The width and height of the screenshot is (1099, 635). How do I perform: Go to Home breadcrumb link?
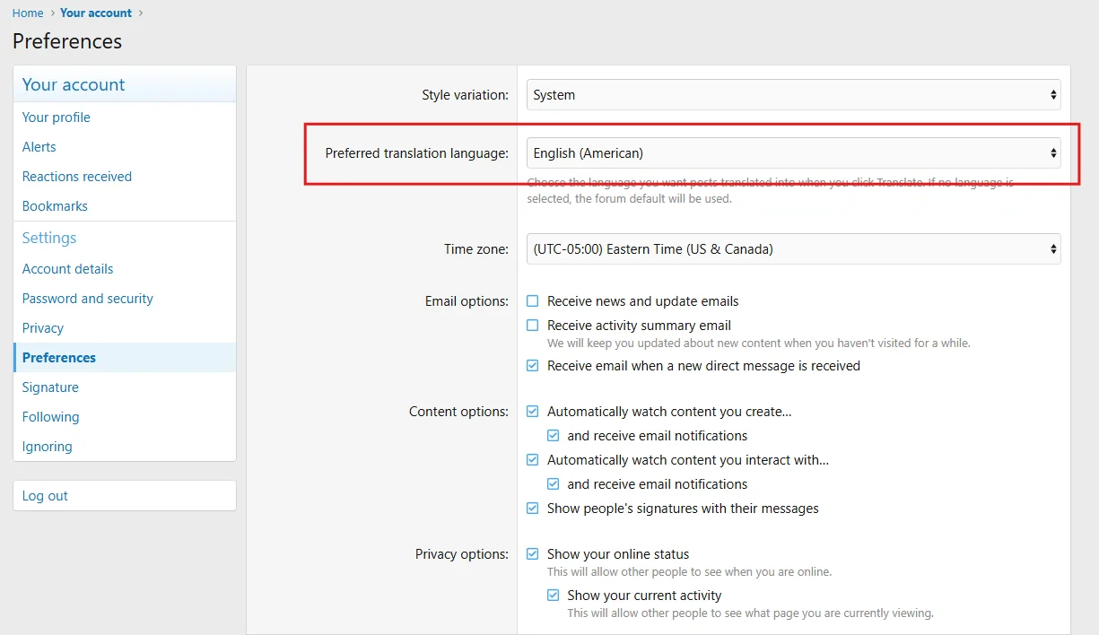(x=28, y=13)
